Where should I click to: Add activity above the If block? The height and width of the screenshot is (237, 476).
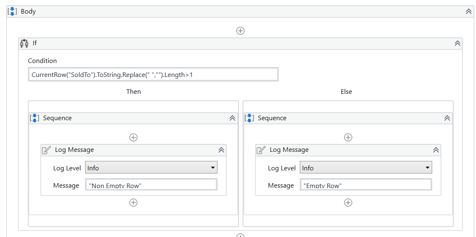pyautogui.click(x=240, y=31)
